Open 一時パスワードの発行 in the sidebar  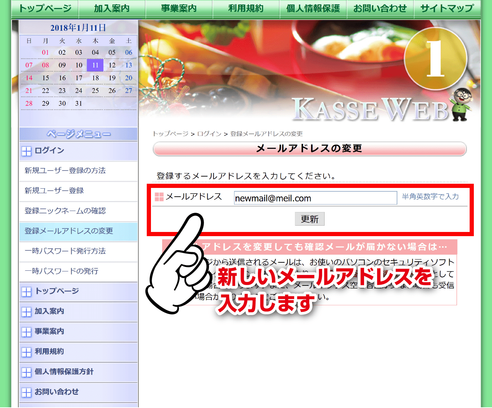(x=78, y=272)
